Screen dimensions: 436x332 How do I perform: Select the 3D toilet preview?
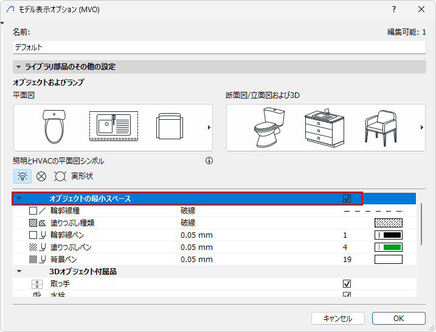(x=269, y=128)
